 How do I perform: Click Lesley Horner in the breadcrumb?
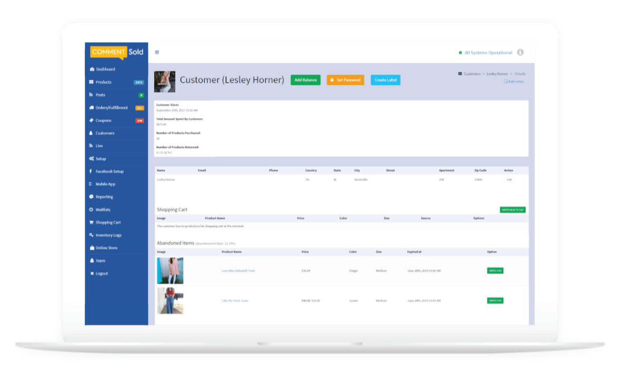click(497, 74)
